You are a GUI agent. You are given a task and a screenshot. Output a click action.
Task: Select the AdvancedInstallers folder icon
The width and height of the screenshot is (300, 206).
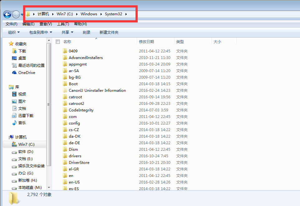(65, 57)
